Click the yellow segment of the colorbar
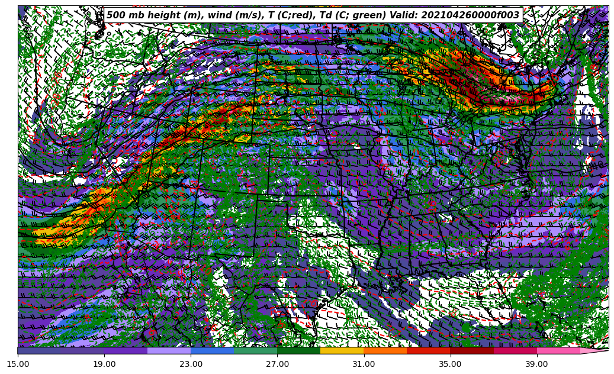The width and height of the screenshot is (614, 374). [342, 350]
